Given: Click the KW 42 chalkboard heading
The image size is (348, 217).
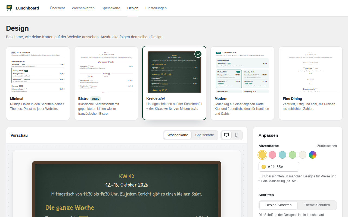Looking at the screenshot, I should coord(127,176).
